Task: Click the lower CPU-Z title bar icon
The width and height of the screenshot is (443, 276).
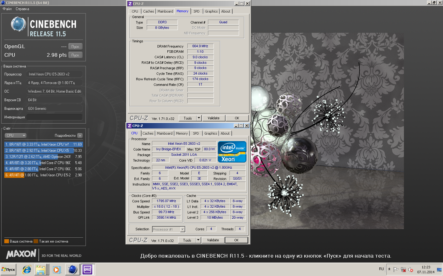Action: [x=130, y=126]
